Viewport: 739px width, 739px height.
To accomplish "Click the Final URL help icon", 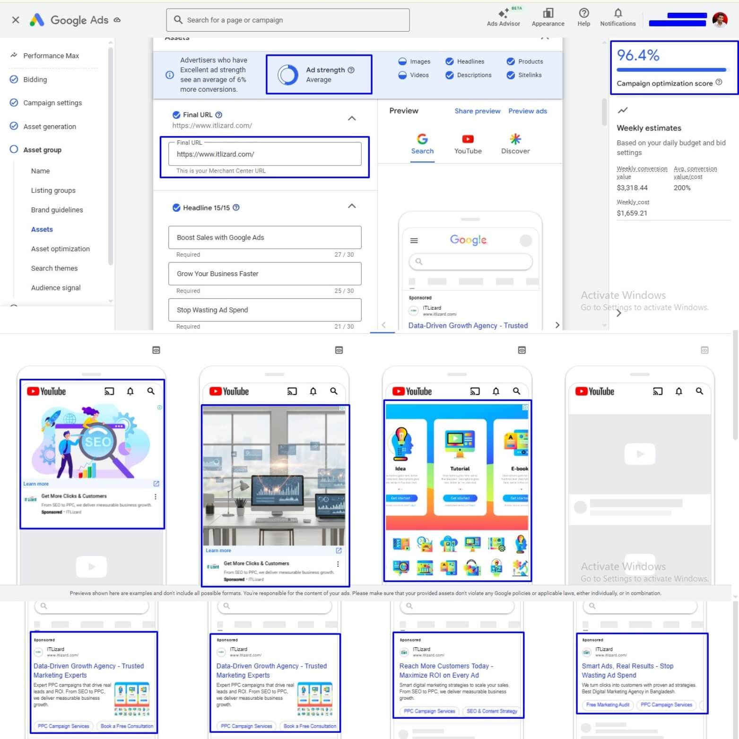I will tap(218, 115).
